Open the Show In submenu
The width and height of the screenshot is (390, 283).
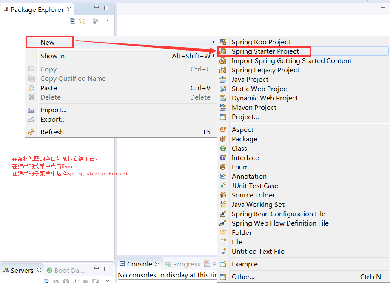pyautogui.click(x=121, y=56)
